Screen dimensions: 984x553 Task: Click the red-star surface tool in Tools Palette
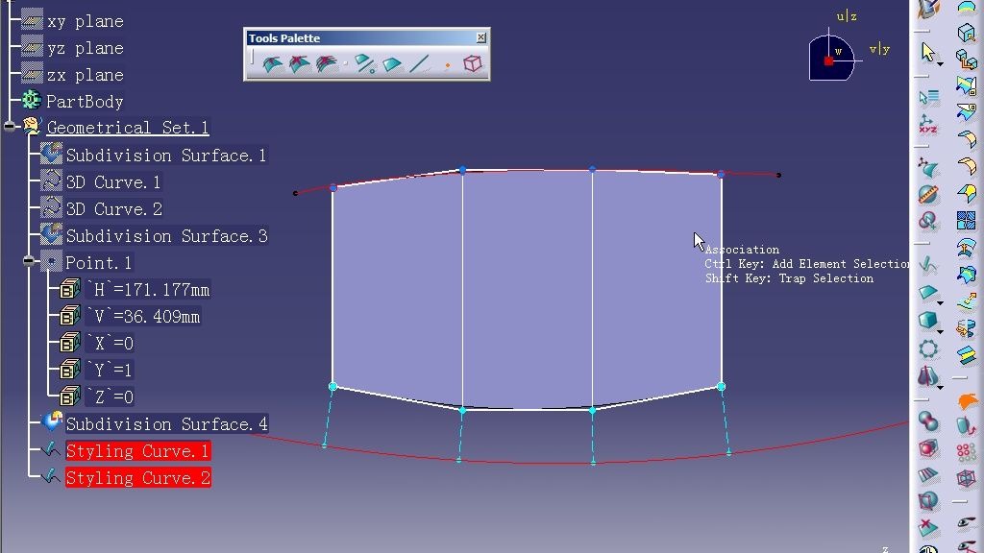pyautogui.click(x=300, y=63)
